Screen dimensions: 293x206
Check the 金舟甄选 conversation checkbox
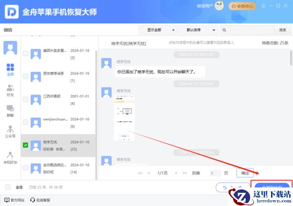click(x=25, y=168)
